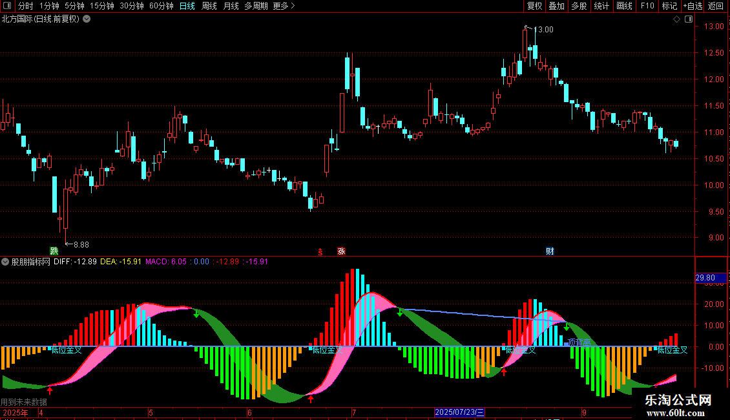Click the 2025/07/23 date cursor label
The width and height of the screenshot is (730, 420).
(459, 412)
